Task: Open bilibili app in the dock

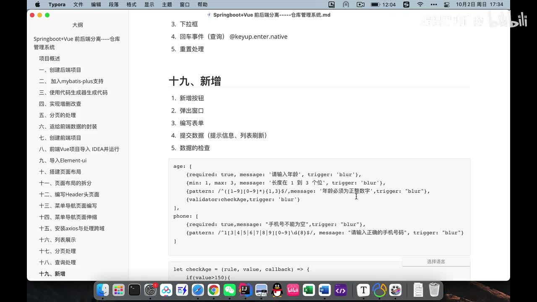Action: 293,290
